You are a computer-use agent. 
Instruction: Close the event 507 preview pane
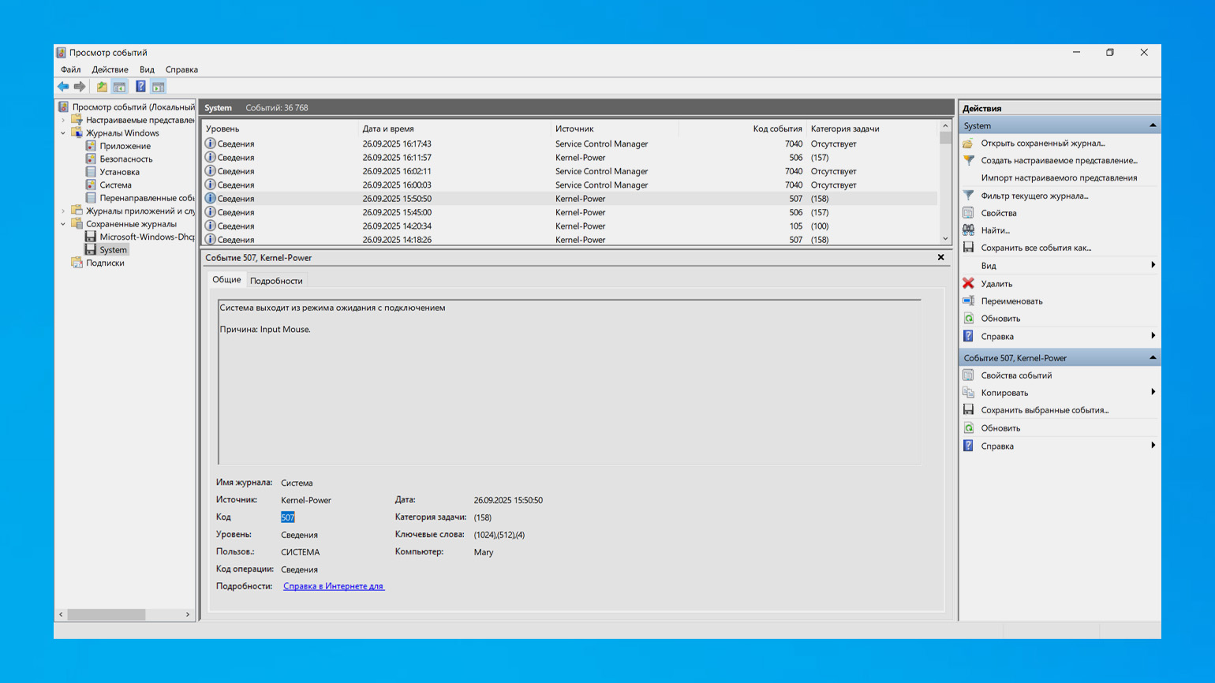940,258
